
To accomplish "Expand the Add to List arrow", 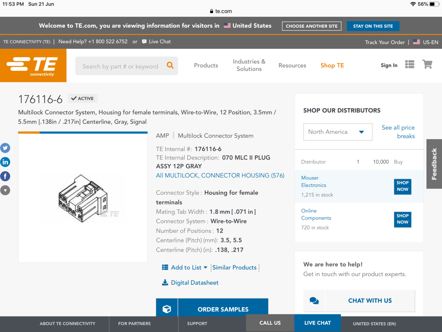I will point(205,267).
